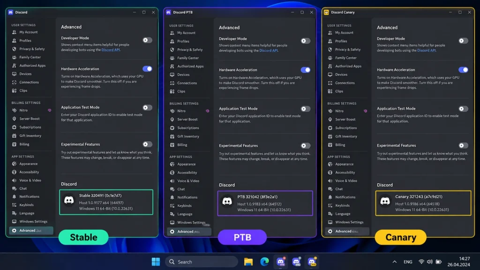Open Discord API link in PTB window

pyautogui.click(x=269, y=51)
